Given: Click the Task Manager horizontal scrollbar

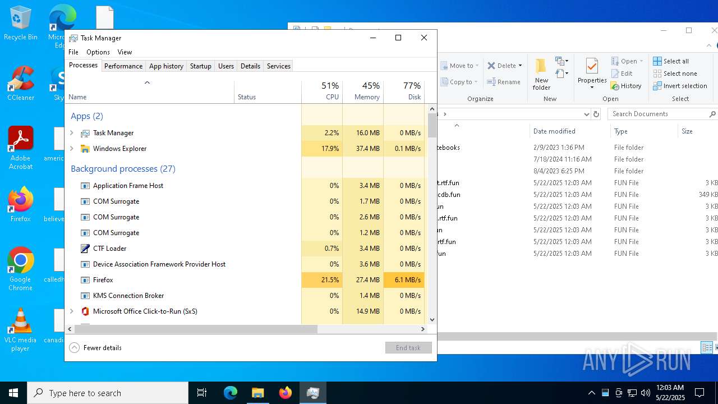Looking at the screenshot, I should point(196,329).
